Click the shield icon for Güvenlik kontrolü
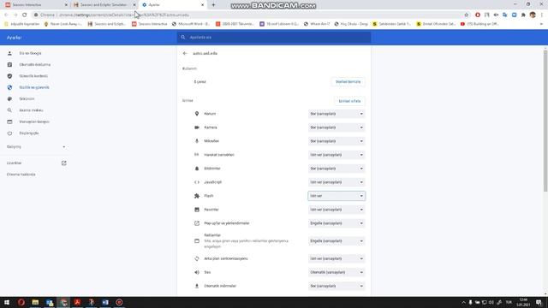Image resolution: width=548 pixels, height=308 pixels. (9, 76)
